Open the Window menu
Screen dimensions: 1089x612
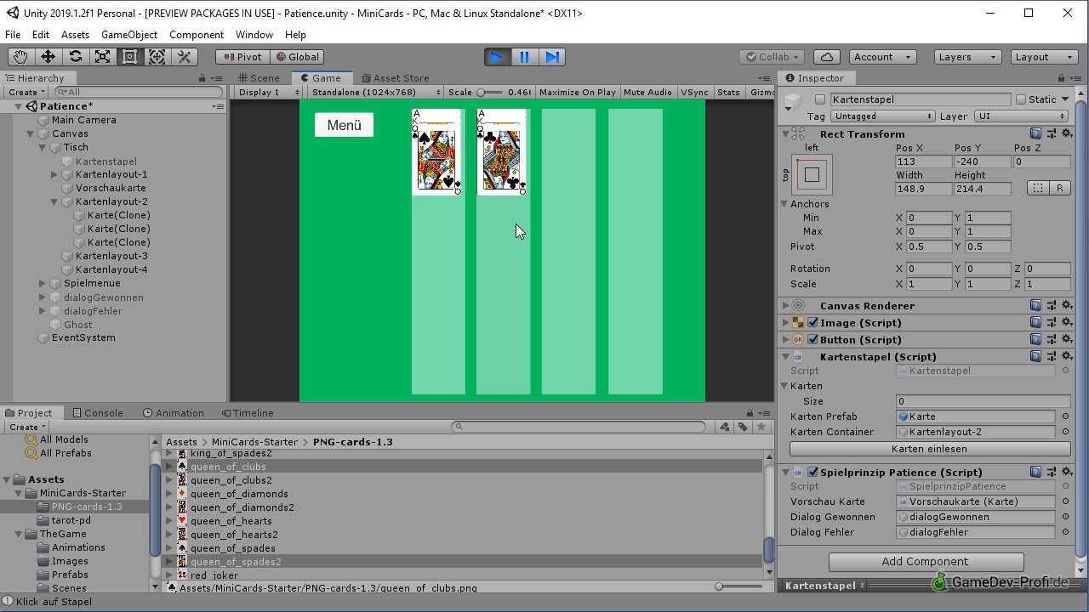click(254, 35)
